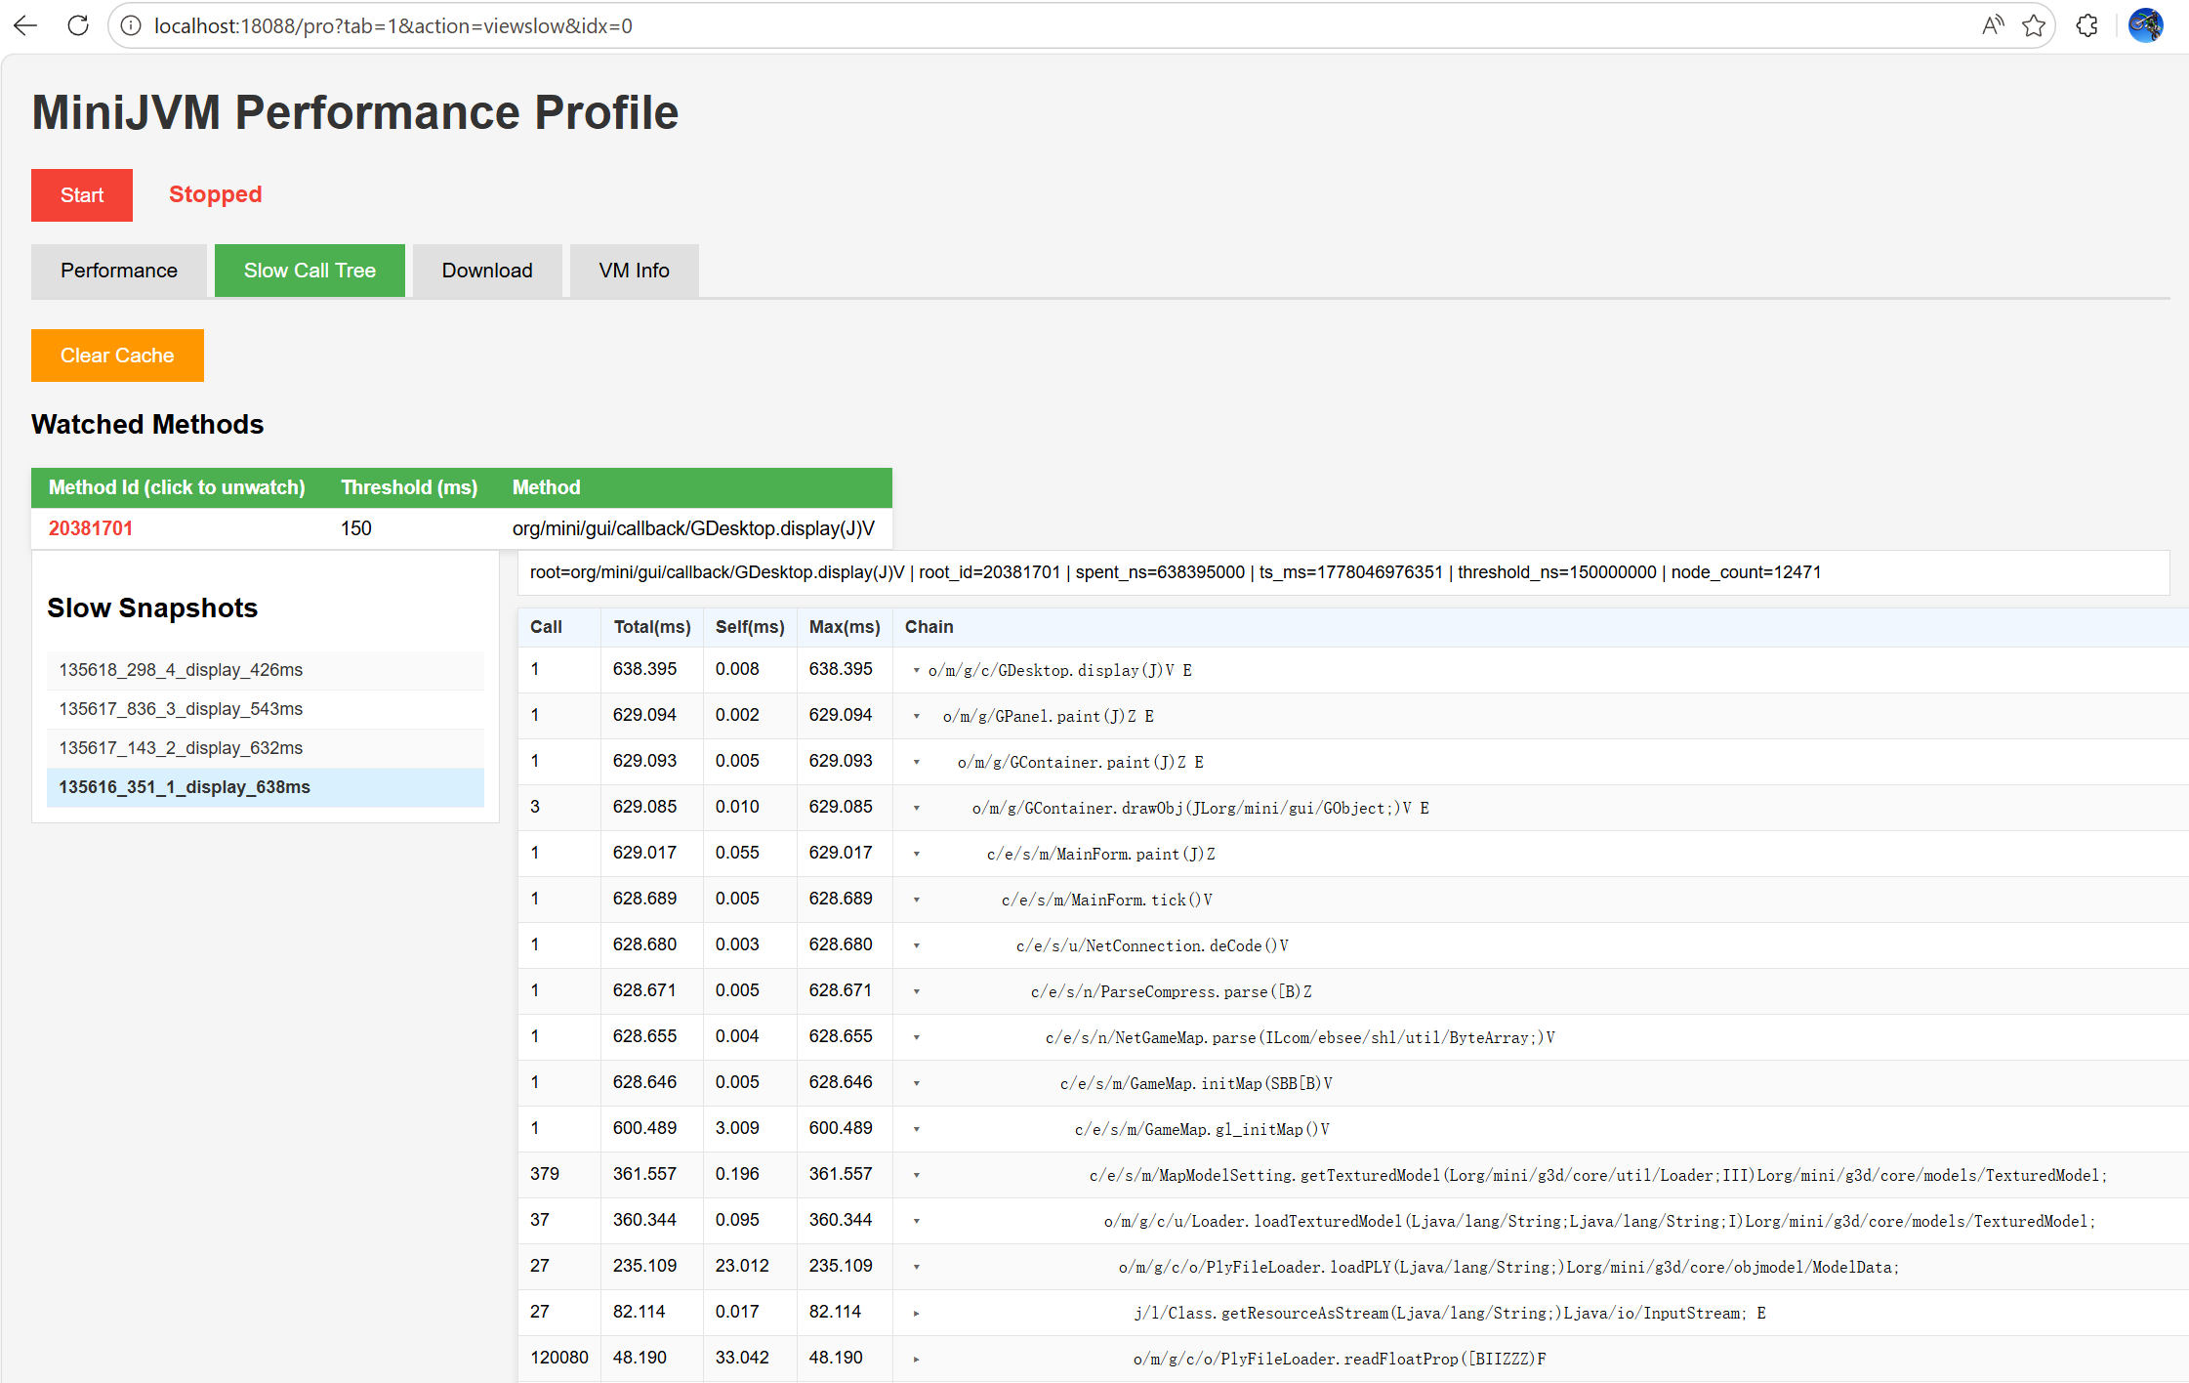Unwatch method id 20381701
This screenshot has width=2189, height=1383.
pos(91,528)
